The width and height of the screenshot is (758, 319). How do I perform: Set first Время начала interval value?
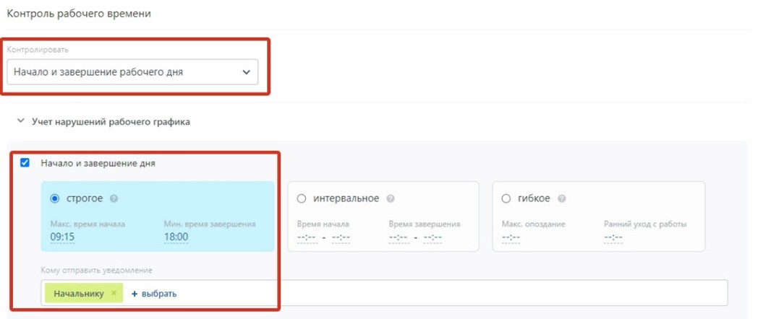[306, 237]
